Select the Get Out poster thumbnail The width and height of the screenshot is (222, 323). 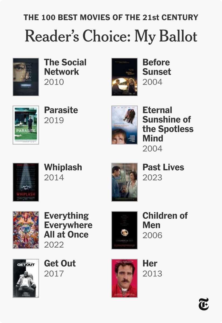[x=26, y=278]
